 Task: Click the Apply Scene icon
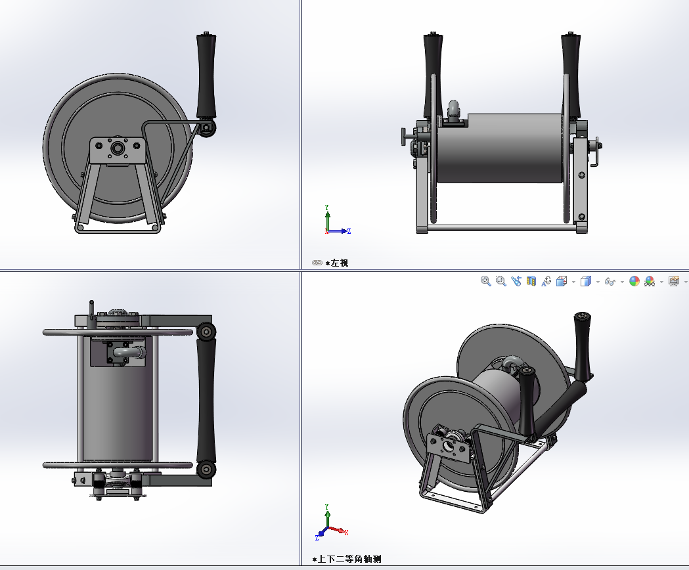click(x=650, y=281)
